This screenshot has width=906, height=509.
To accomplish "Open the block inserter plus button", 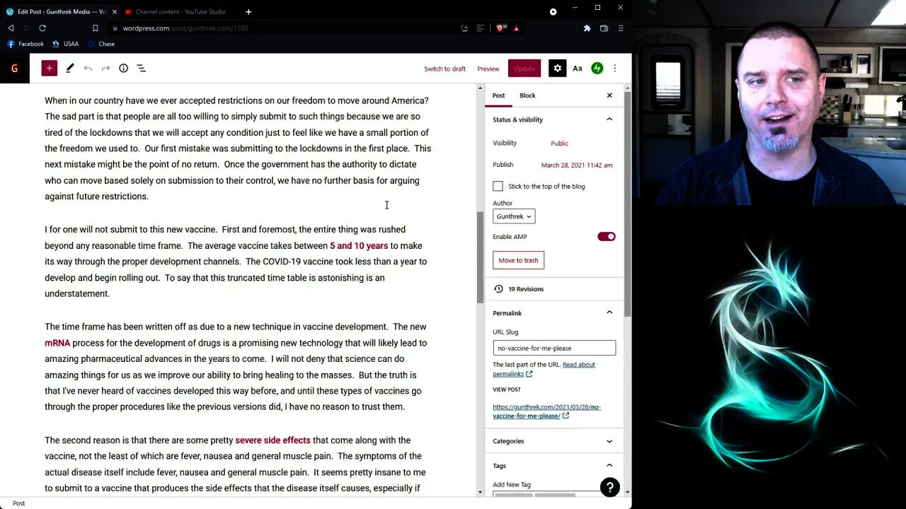I will pyautogui.click(x=49, y=68).
